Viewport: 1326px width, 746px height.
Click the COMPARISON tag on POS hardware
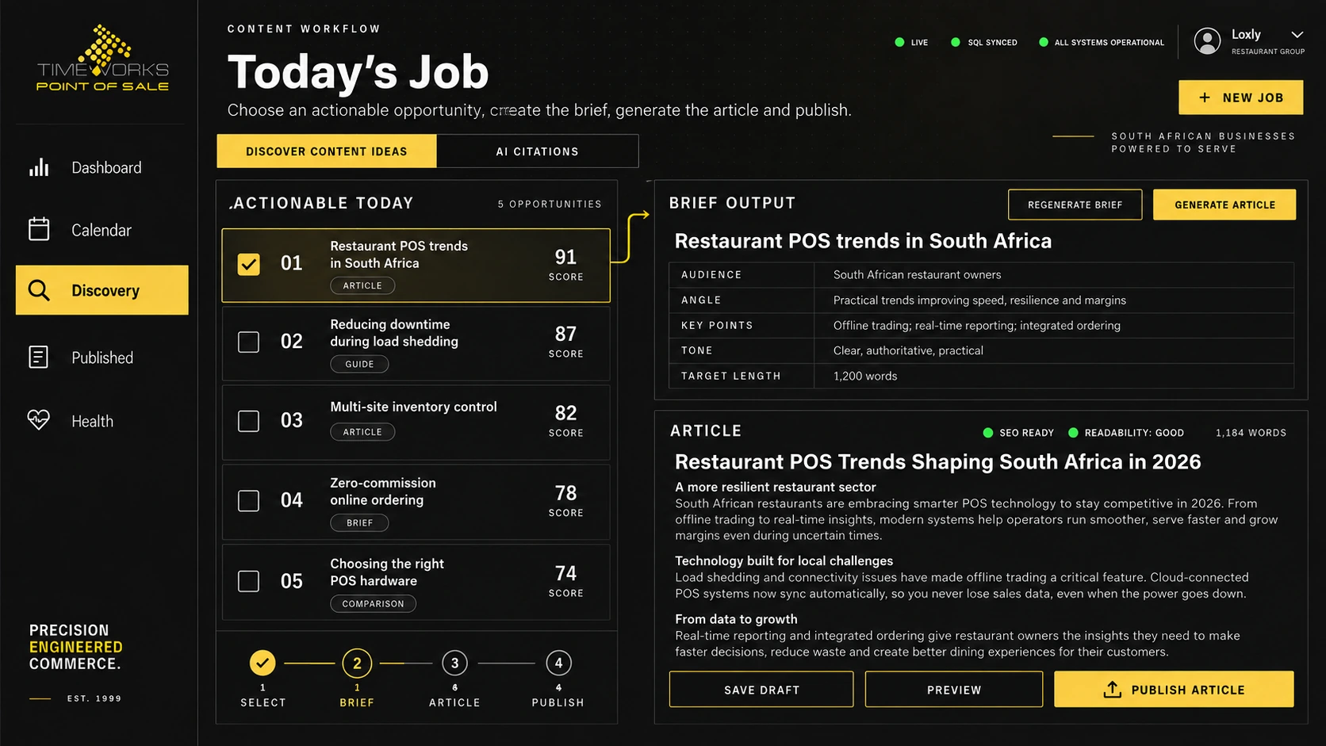point(373,603)
